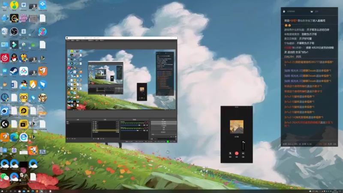Click the streaming button in OBS controls

click(164, 122)
